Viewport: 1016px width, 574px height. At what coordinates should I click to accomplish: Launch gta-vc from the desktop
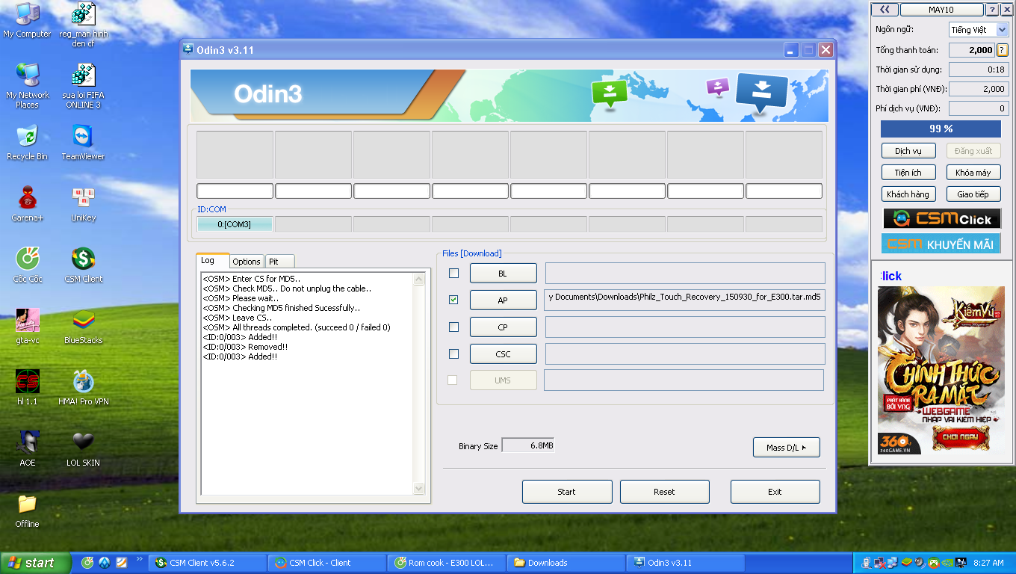click(27, 327)
